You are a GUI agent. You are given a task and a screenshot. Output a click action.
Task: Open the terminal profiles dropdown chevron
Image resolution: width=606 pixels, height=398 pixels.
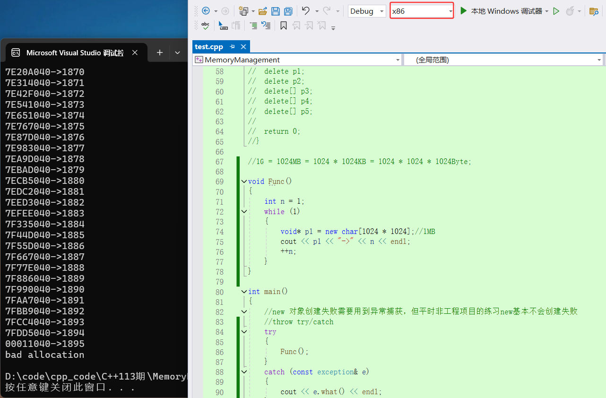[x=178, y=52]
